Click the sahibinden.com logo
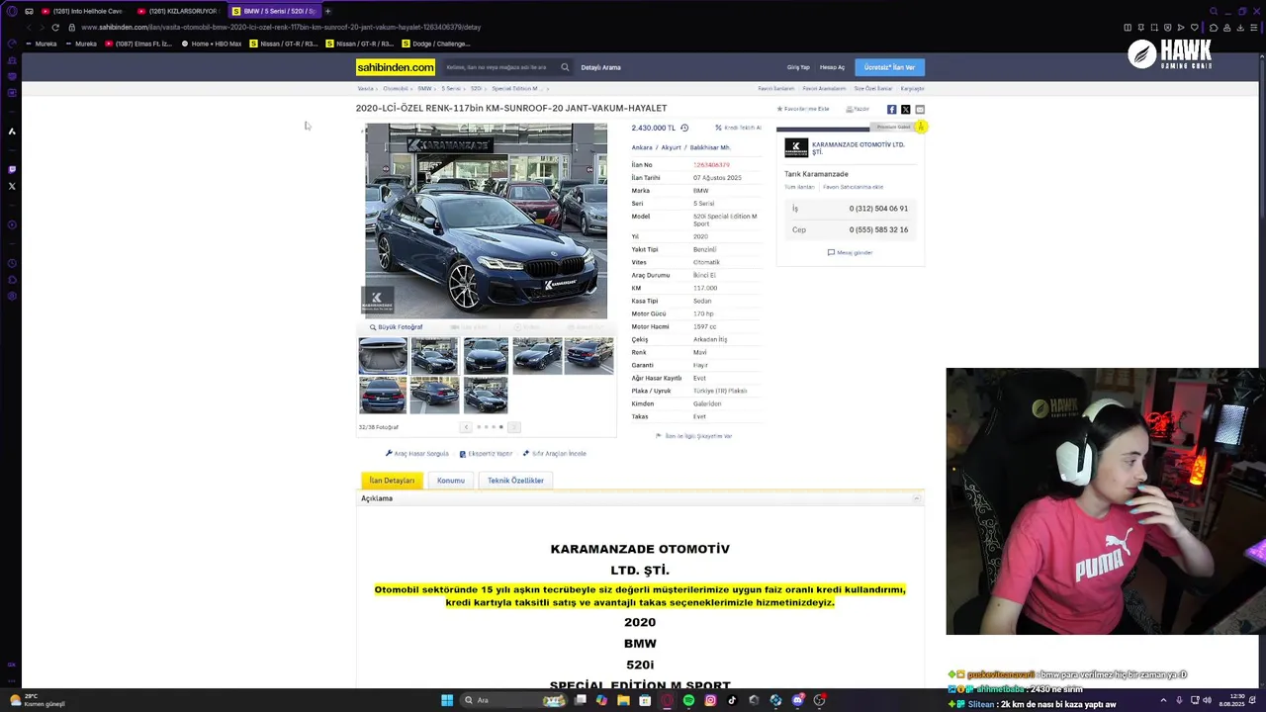This screenshot has width=1266, height=712. tap(396, 67)
